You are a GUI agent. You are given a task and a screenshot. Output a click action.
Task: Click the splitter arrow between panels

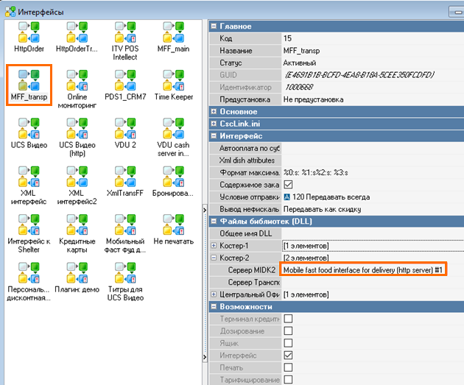tap(204, 210)
